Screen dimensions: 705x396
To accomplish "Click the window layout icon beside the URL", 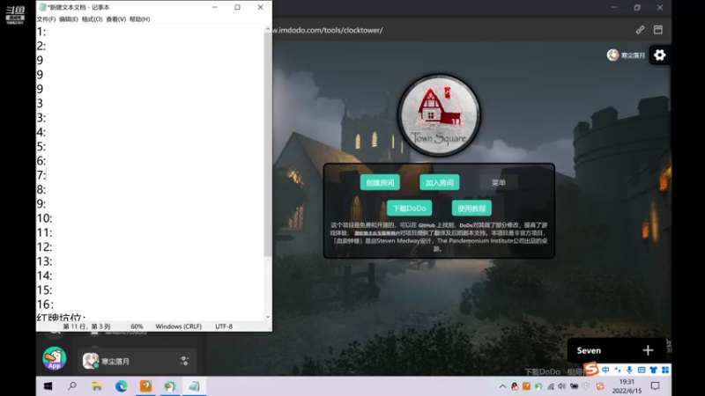I will [x=657, y=30].
